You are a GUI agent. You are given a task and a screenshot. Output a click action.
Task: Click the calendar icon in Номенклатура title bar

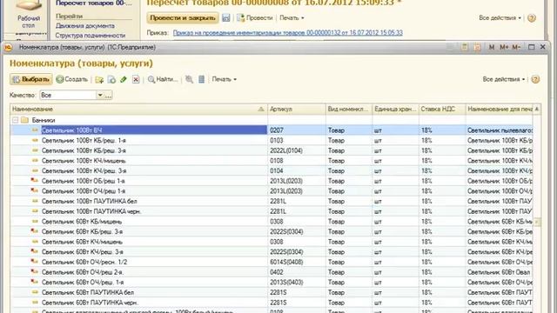tap(477, 47)
